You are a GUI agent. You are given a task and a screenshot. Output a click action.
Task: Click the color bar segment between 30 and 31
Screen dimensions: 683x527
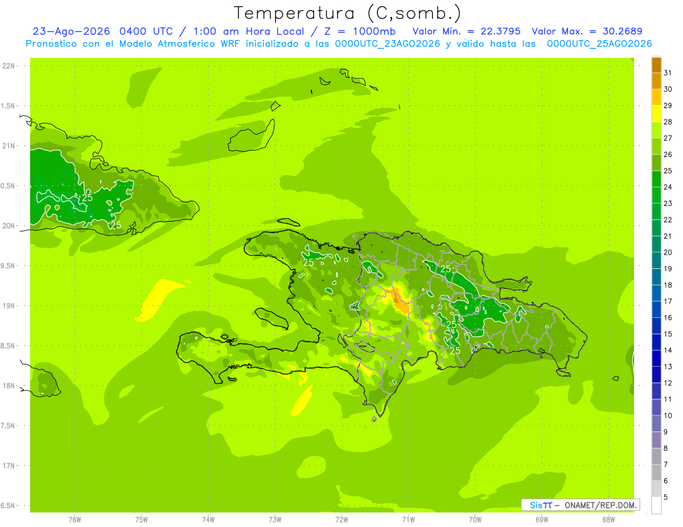656,81
